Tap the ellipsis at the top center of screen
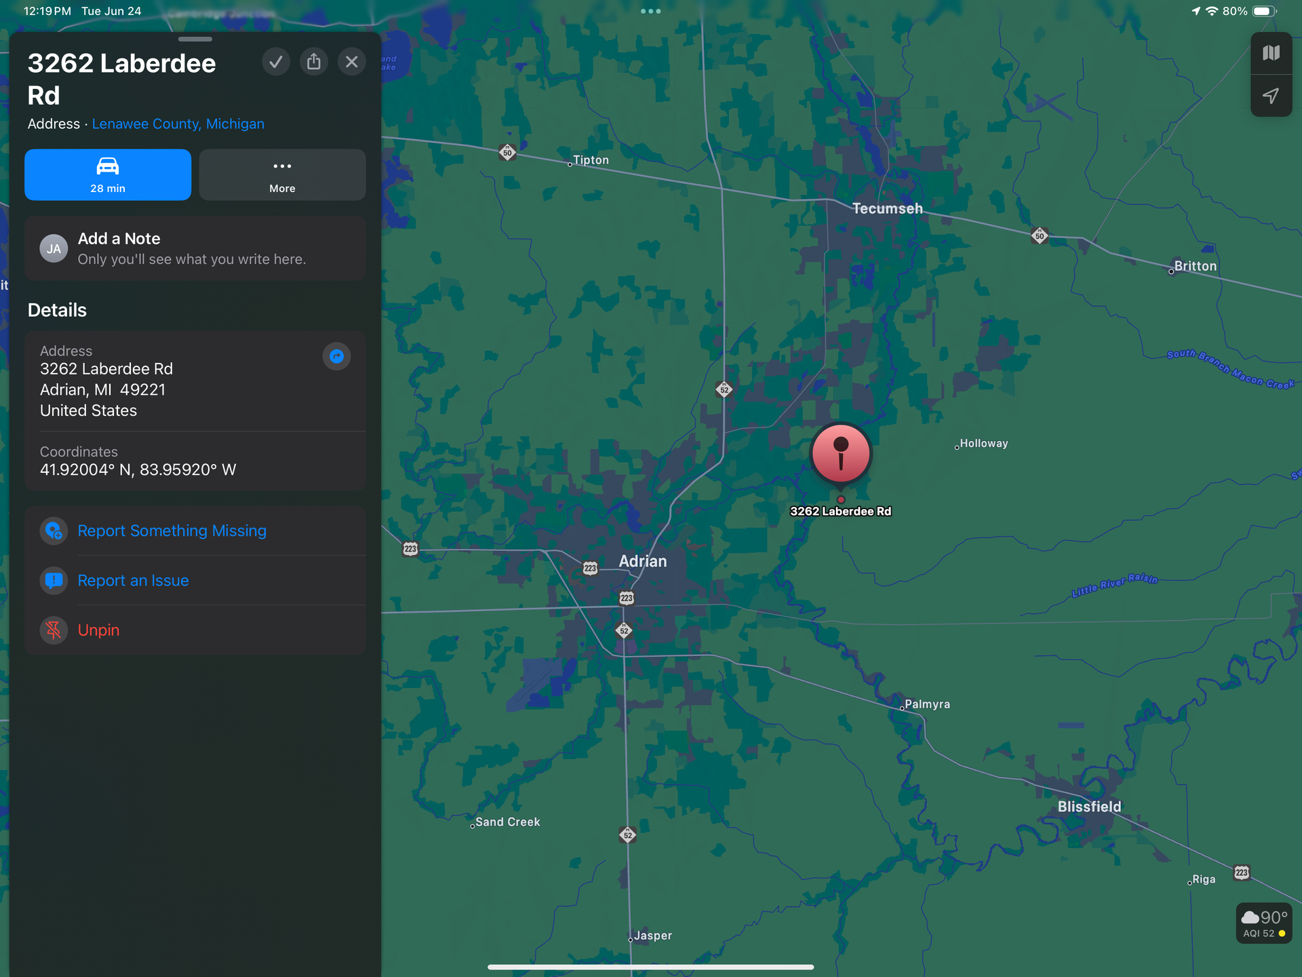Image resolution: width=1302 pixels, height=977 pixels. click(650, 11)
